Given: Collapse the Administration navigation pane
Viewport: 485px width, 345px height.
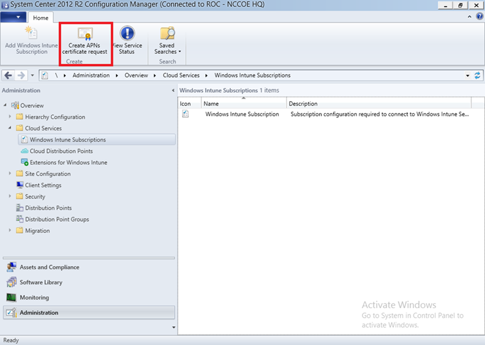Looking at the screenshot, I should tap(173, 90).
